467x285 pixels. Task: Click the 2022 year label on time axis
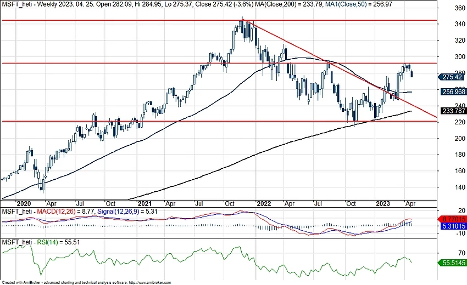tap(264, 203)
